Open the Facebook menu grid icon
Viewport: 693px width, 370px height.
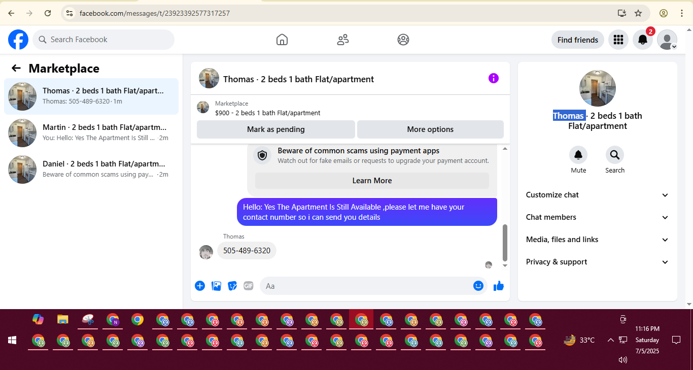tap(618, 40)
